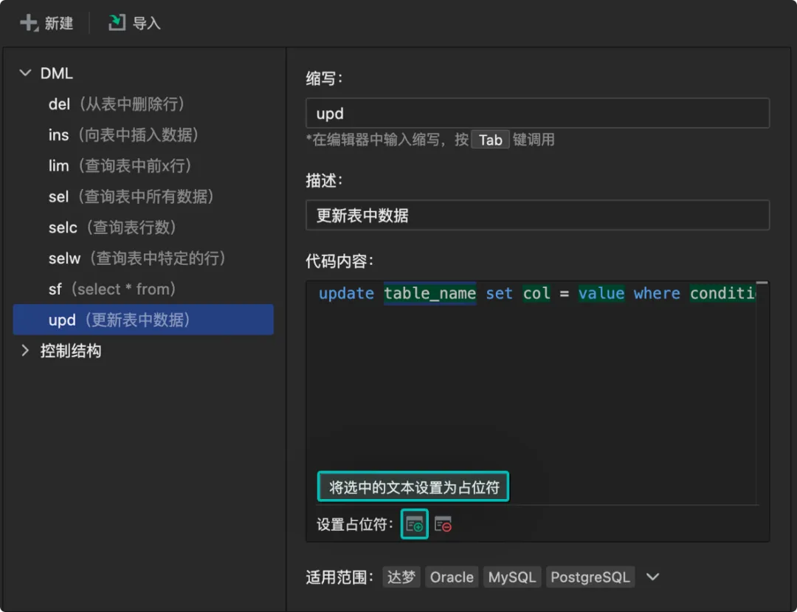Click the set keyword in code
797x612 pixels.
499,293
